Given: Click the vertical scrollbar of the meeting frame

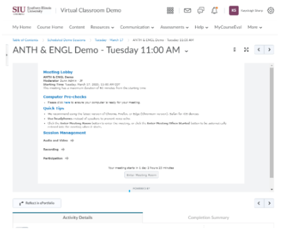Looking at the screenshot, I should [x=272, y=123].
